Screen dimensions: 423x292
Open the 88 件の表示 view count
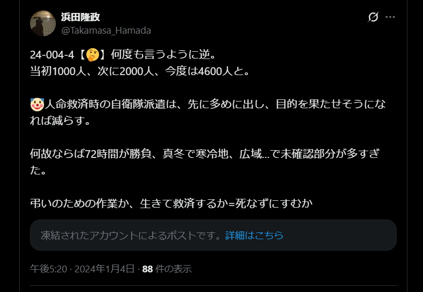pyautogui.click(x=167, y=269)
